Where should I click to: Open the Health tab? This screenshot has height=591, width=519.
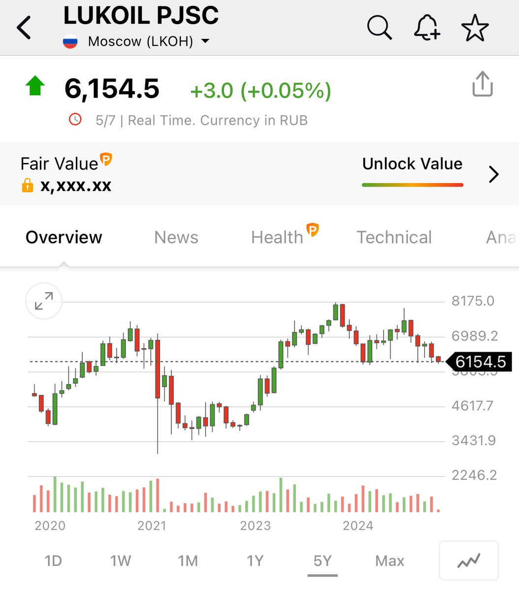click(x=277, y=237)
